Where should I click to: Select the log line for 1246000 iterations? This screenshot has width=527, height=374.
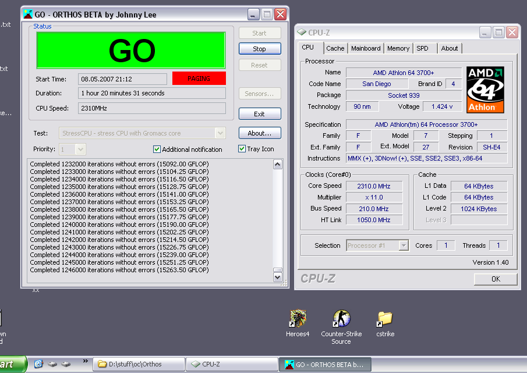tap(119, 270)
